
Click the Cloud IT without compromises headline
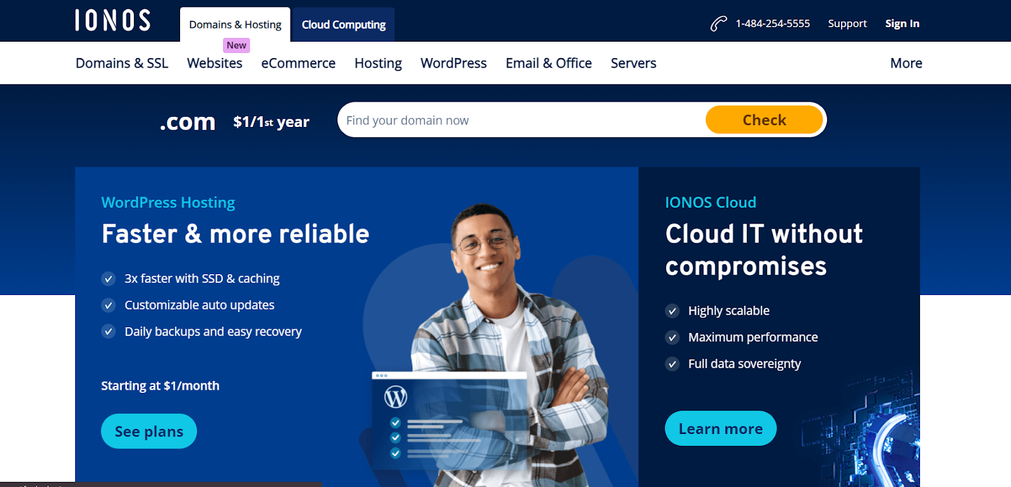[764, 250]
